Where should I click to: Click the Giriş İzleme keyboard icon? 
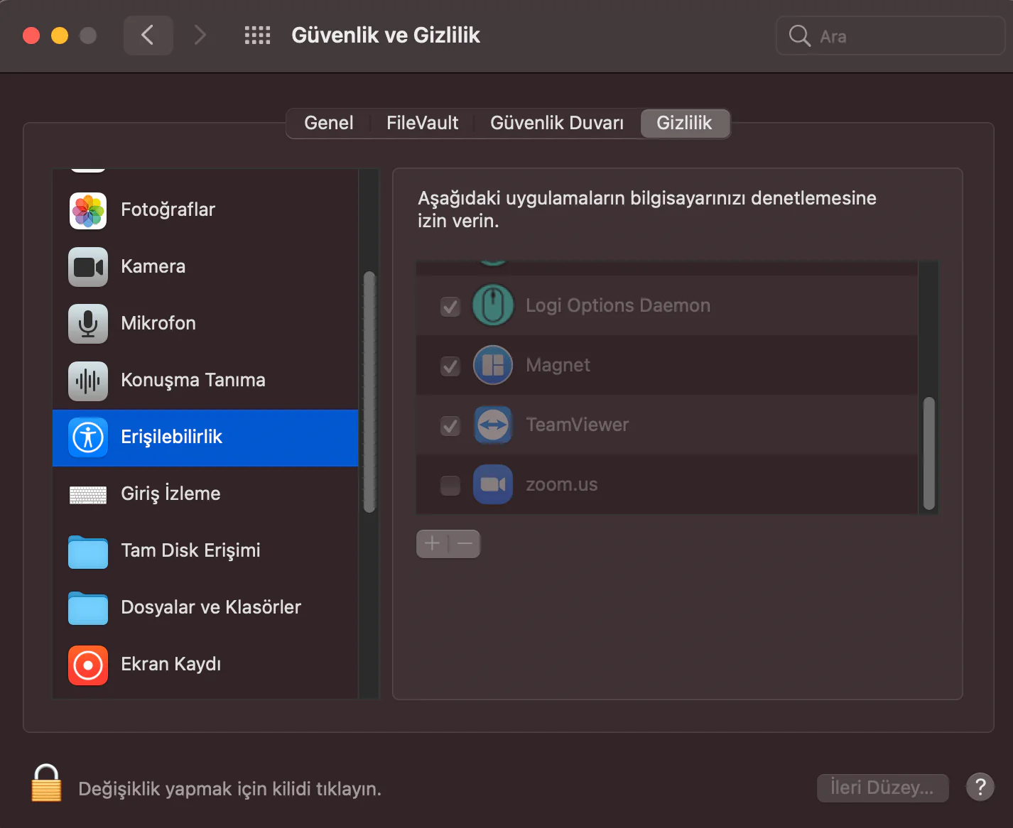click(x=88, y=494)
